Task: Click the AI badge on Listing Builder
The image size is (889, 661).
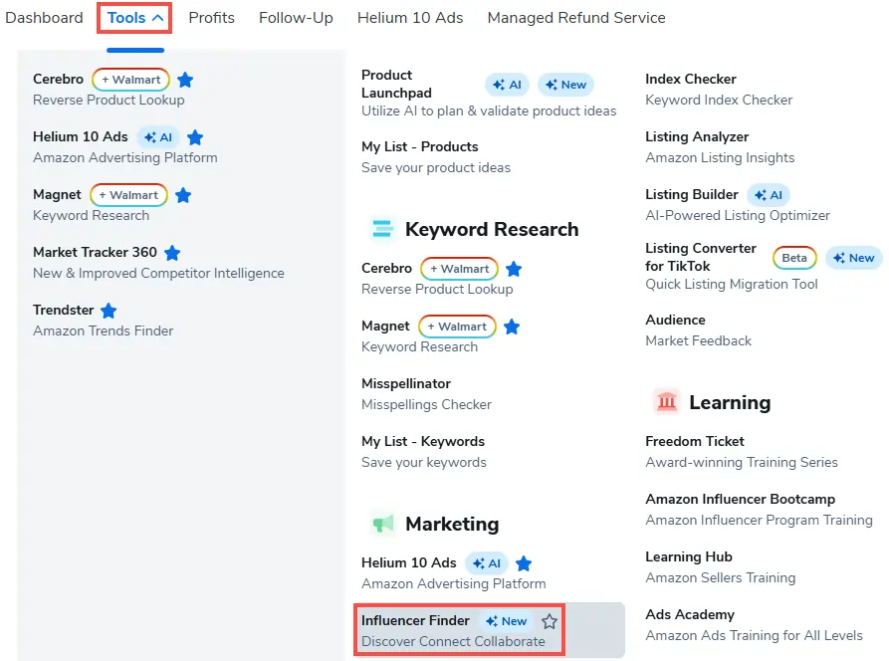Action: pos(768,194)
